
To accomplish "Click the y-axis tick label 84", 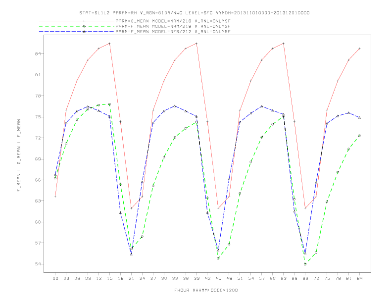I will click(x=38, y=54).
